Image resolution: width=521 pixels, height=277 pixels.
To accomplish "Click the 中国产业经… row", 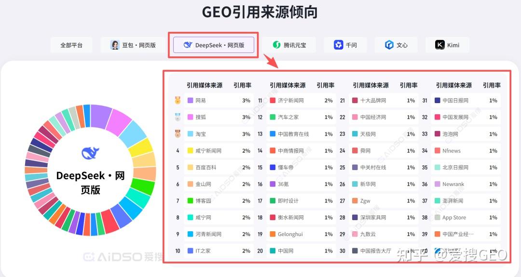I will [x=466, y=234].
